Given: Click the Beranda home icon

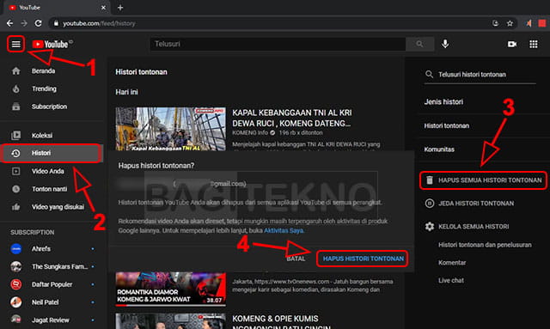Looking at the screenshot, I should (15, 70).
